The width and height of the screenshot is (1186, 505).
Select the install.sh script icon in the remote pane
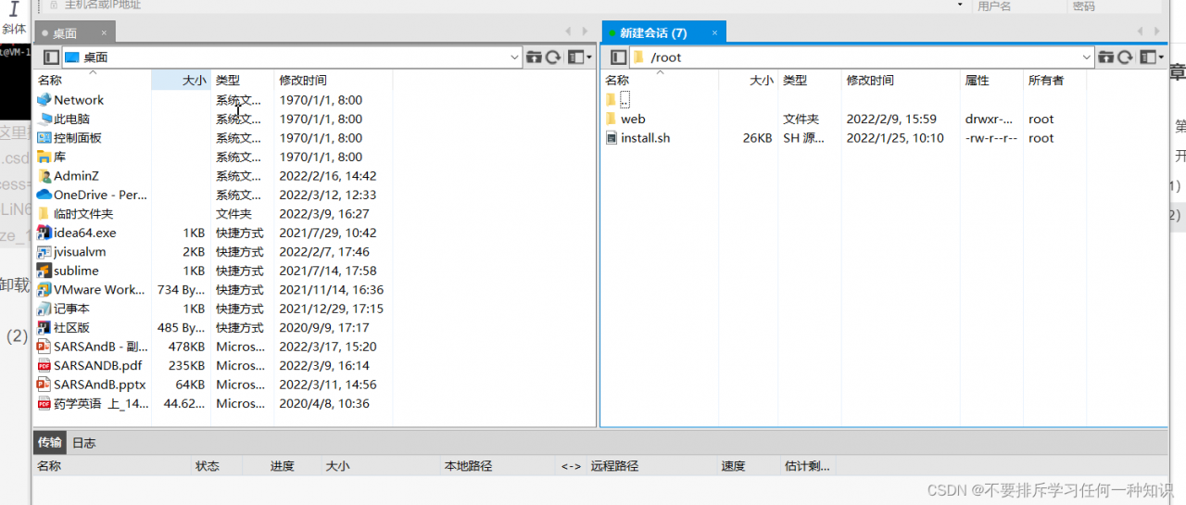tap(612, 138)
